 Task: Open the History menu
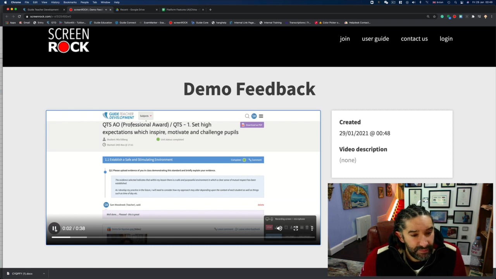coord(55,2)
